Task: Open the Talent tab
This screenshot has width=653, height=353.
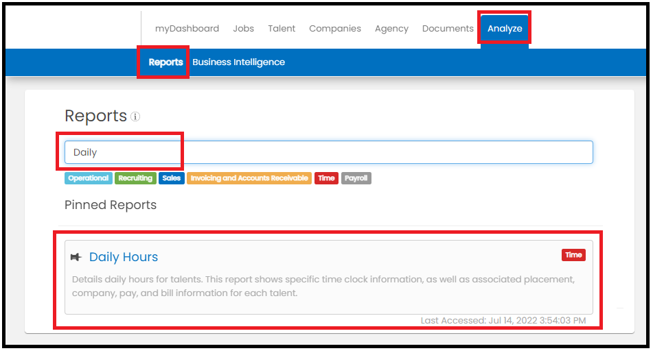Action: pos(282,29)
